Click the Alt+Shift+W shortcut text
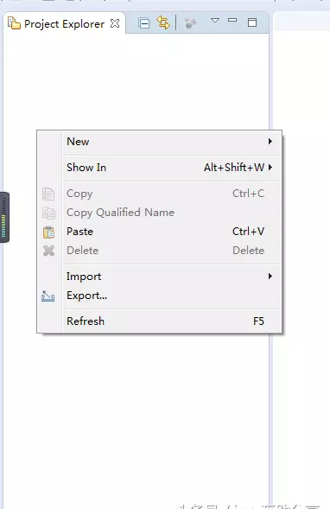Viewport: 330px width, 509px height. tap(234, 168)
